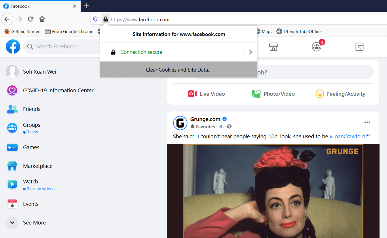Click the verified badge beside Grunge.com
The height and width of the screenshot is (238, 387).
pos(225,119)
